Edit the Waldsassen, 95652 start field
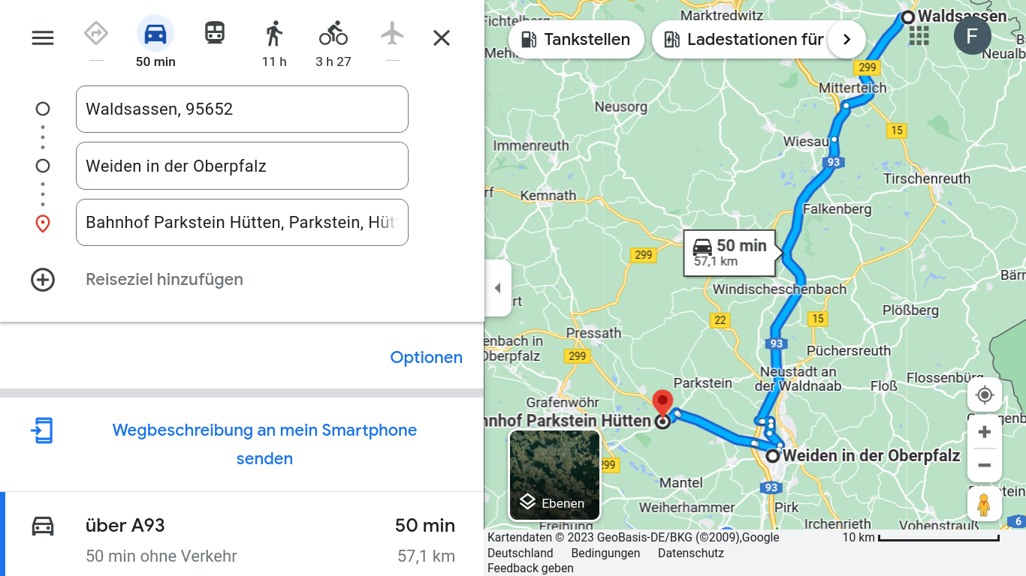1026x576 pixels. 242,109
